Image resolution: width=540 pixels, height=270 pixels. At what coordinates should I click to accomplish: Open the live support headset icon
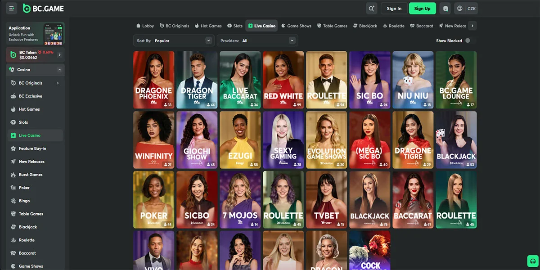(x=533, y=261)
